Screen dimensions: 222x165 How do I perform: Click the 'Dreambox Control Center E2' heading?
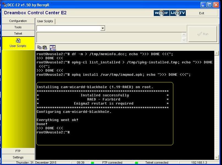click(x=35, y=13)
